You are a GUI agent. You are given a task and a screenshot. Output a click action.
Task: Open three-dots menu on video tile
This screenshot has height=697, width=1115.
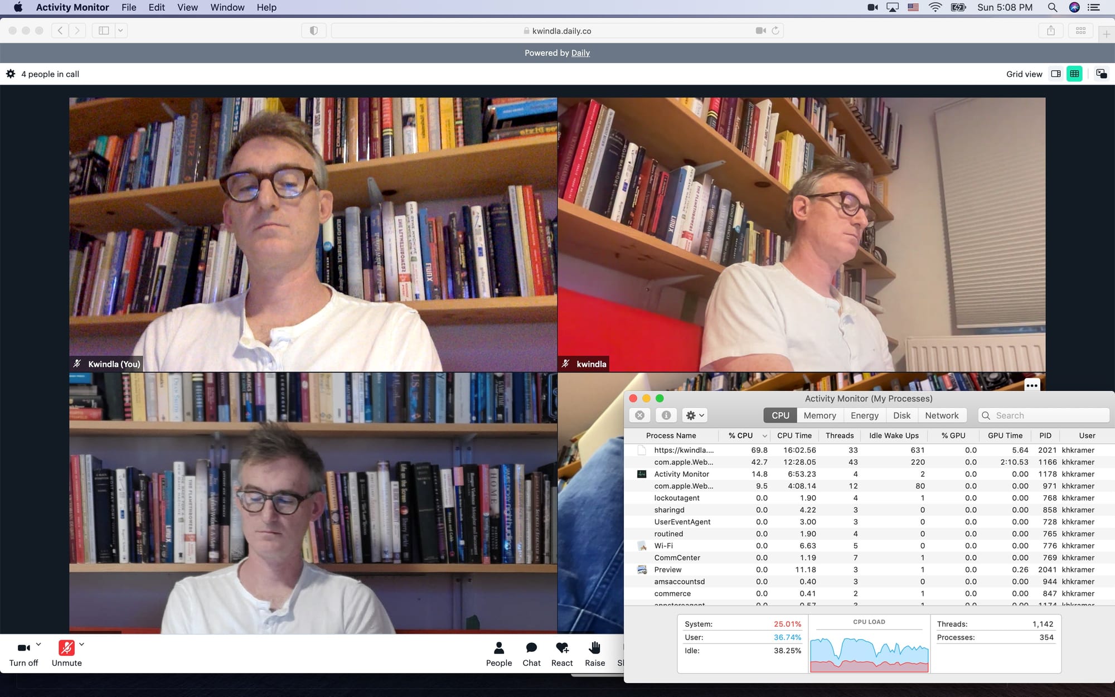[1032, 385]
